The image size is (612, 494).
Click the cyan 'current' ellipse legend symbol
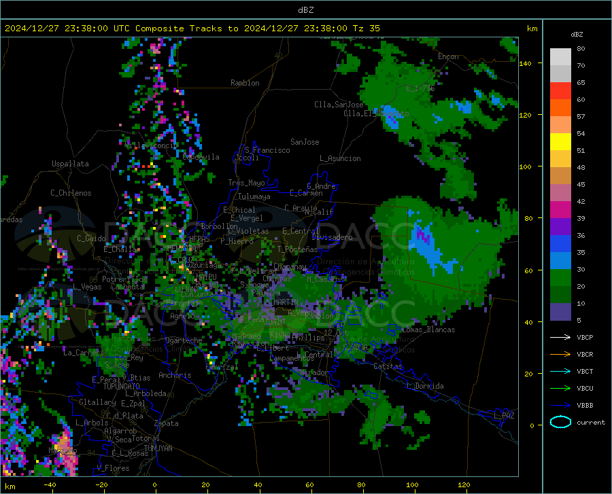[560, 422]
